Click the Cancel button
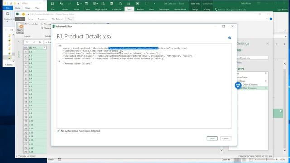Screen dimensions: 290x163 [x=226, y=139]
